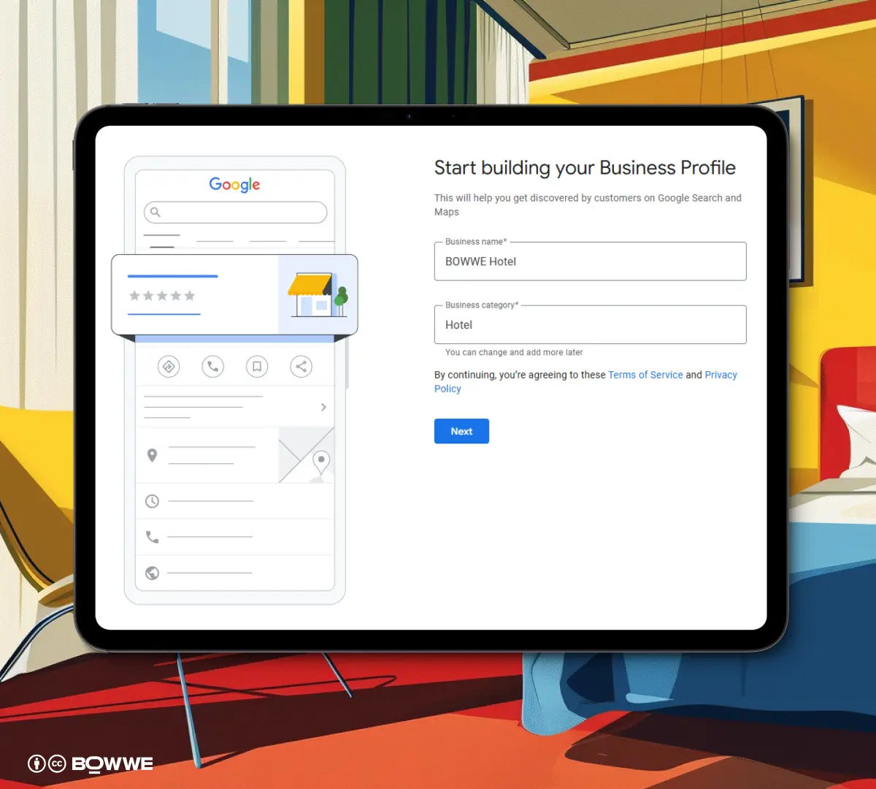Click the storefront illustration icon

[x=318, y=294]
